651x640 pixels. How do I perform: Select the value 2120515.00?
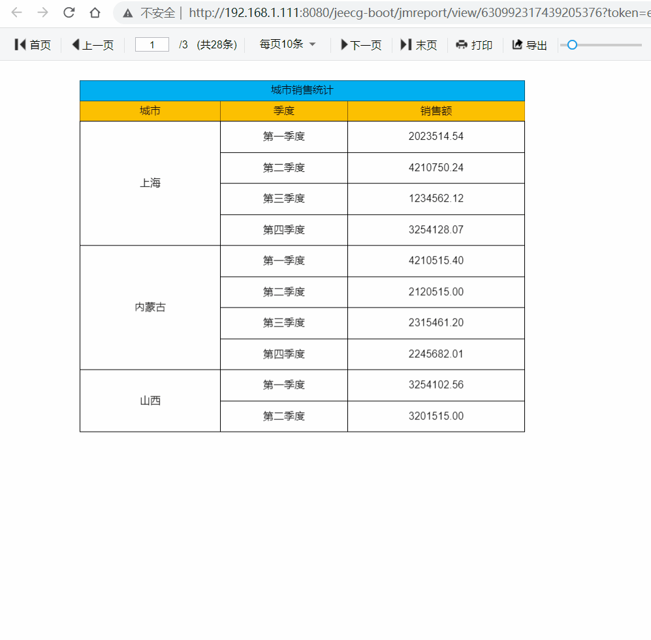436,291
